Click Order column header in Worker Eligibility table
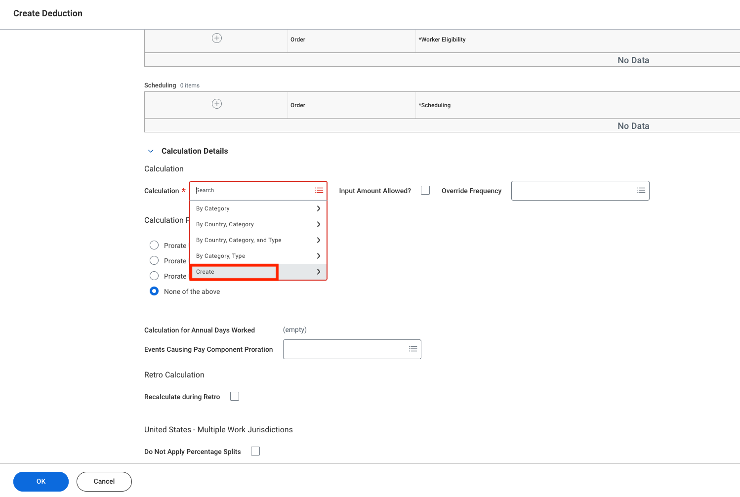Viewport: 740px width, 497px height. coord(298,40)
